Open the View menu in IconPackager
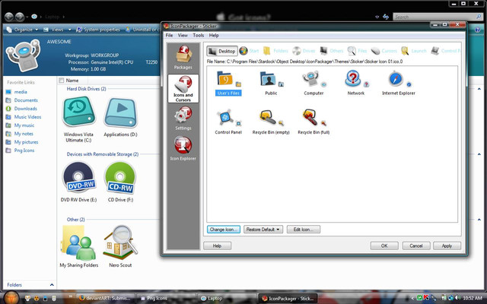This screenshot has width=487, height=304. (x=183, y=36)
